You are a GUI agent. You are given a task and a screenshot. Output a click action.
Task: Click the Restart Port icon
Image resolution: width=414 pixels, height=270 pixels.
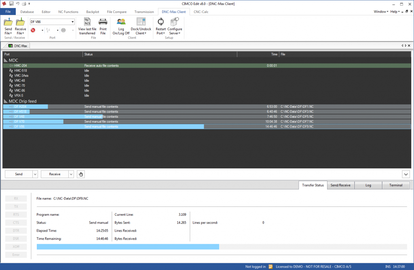(x=161, y=22)
